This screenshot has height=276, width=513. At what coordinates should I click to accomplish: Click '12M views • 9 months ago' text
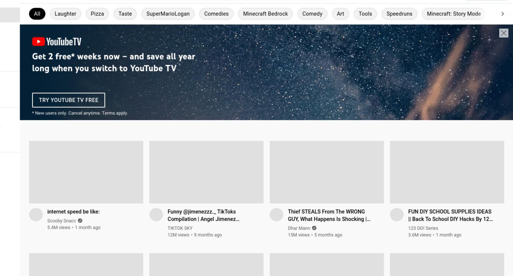(x=195, y=235)
